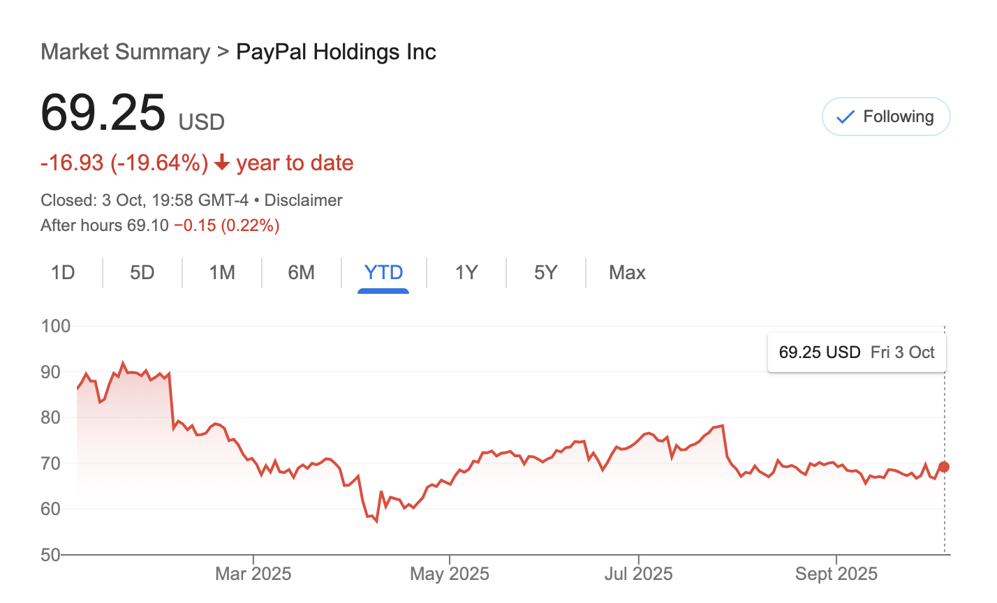Switch to the 1Y chart view
The width and height of the screenshot is (997, 603).
click(x=466, y=273)
